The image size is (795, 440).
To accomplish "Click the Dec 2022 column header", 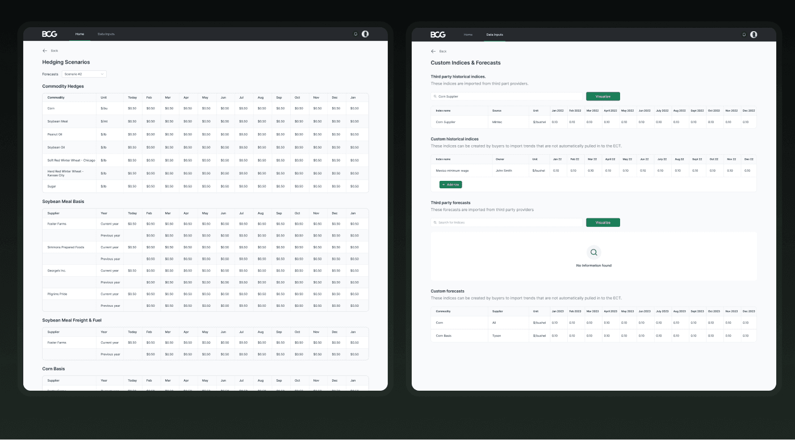I will [x=748, y=111].
